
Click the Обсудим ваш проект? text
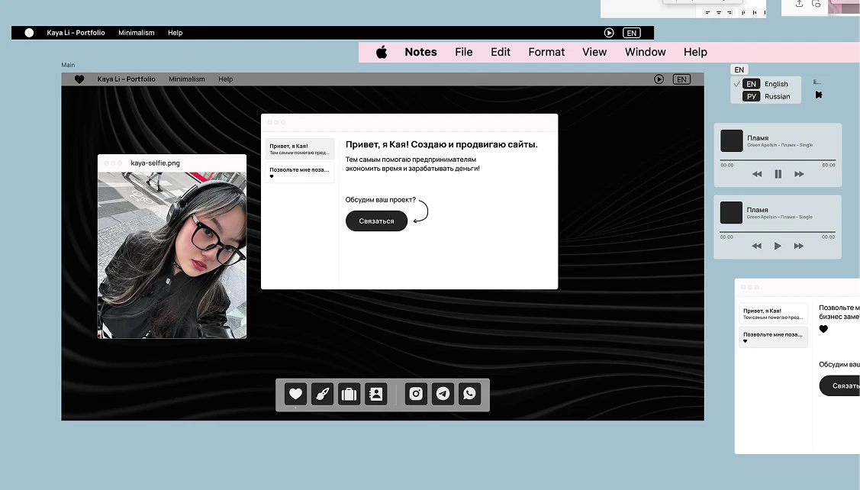(x=381, y=200)
